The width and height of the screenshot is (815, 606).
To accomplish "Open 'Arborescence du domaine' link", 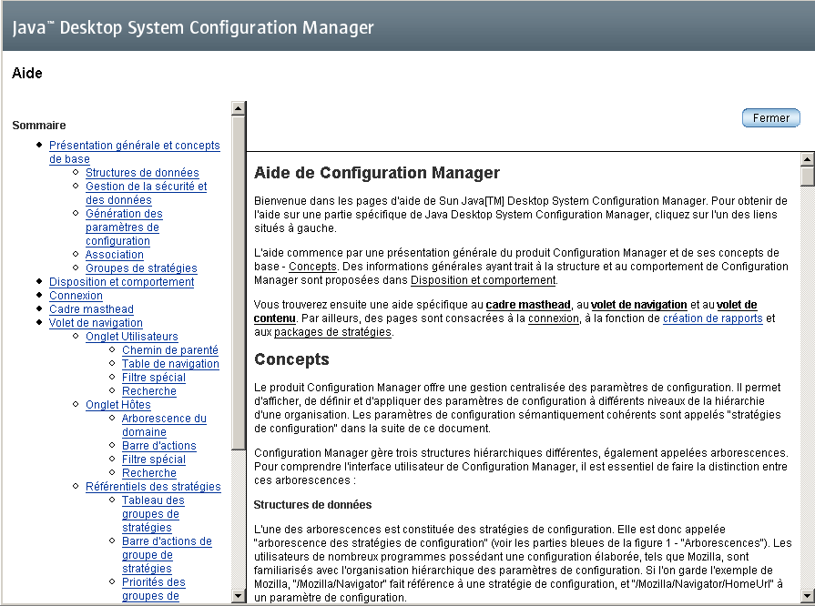I will (x=164, y=425).
